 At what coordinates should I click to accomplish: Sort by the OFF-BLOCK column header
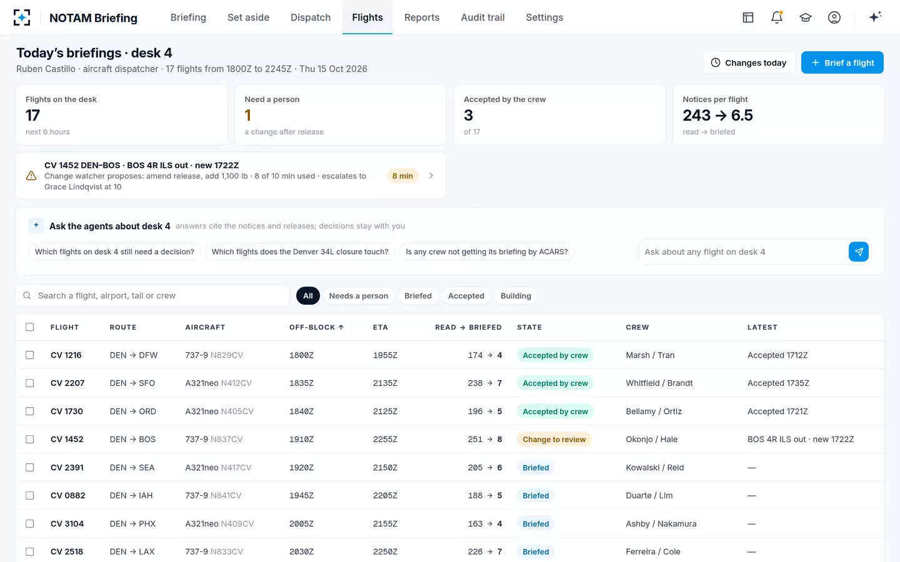pos(316,327)
